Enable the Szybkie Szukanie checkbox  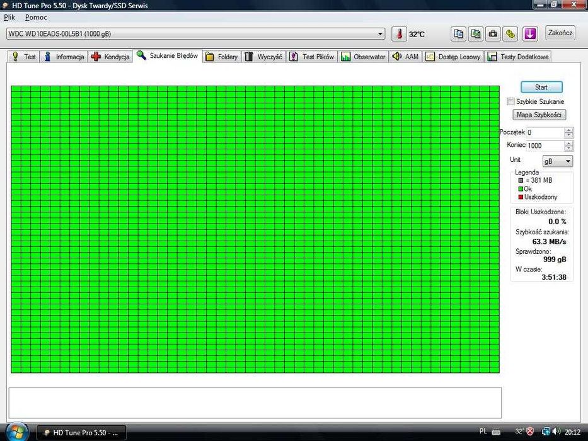tap(510, 101)
